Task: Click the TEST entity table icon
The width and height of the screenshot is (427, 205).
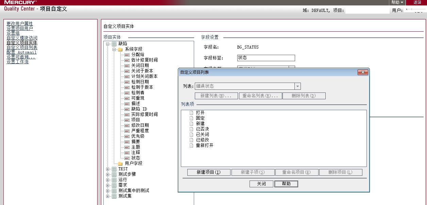Action: (x=114, y=169)
